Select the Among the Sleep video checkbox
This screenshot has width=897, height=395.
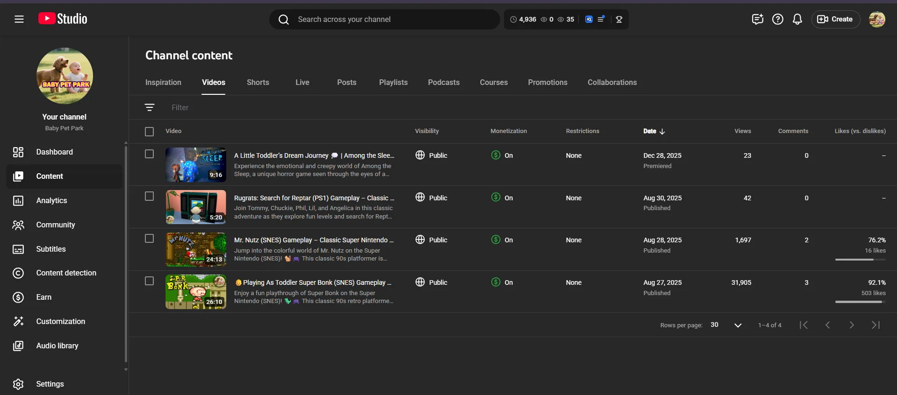[149, 154]
